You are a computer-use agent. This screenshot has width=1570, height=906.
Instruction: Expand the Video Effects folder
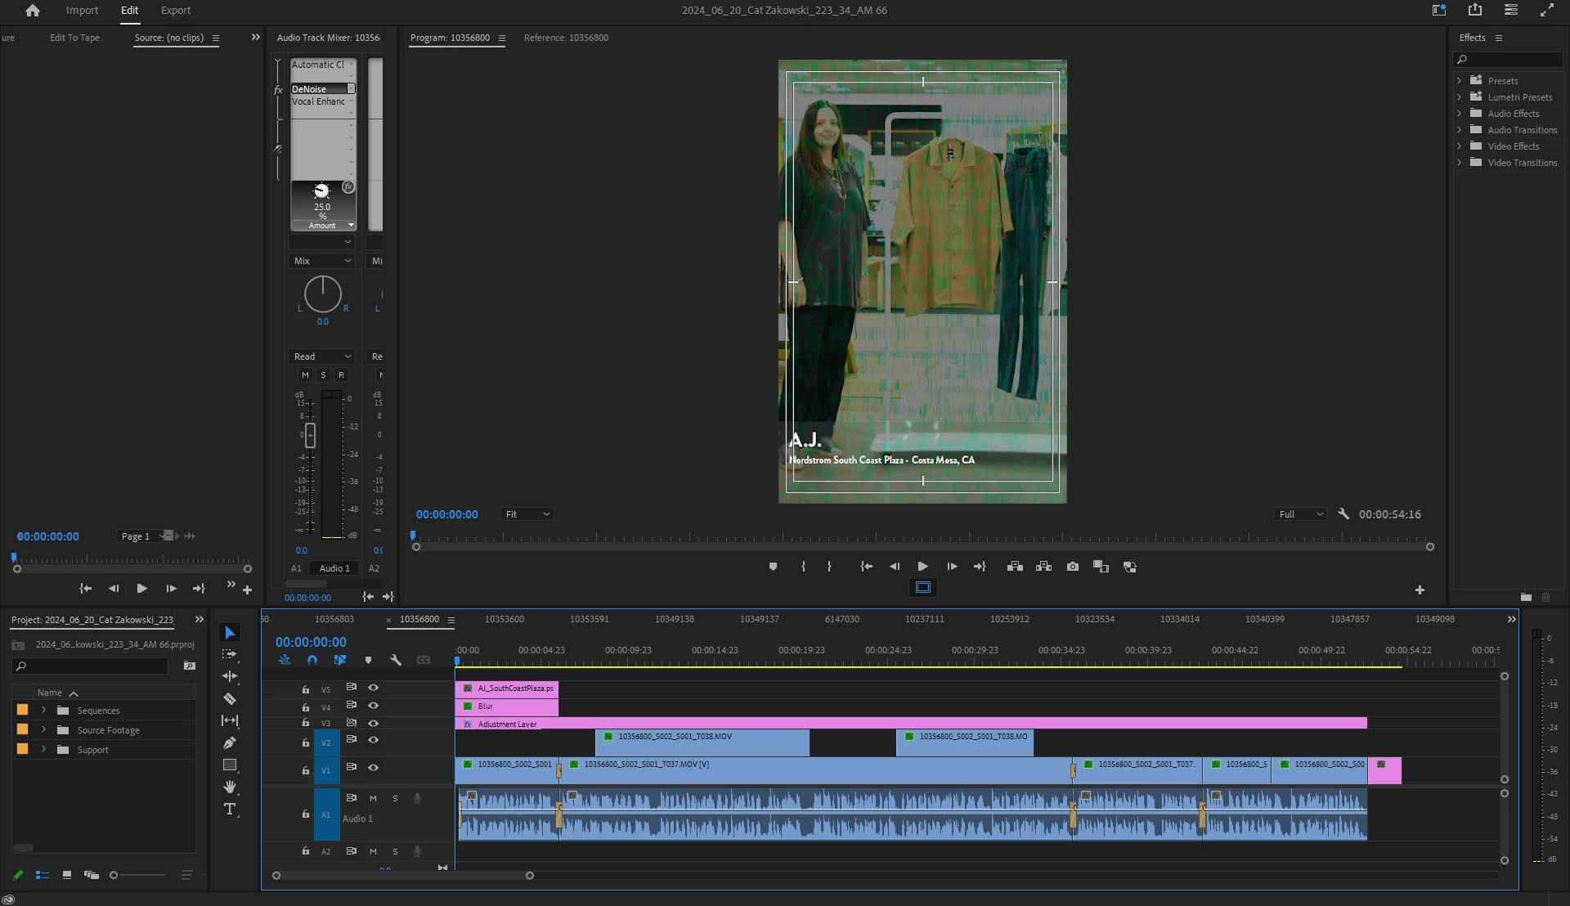point(1460,146)
